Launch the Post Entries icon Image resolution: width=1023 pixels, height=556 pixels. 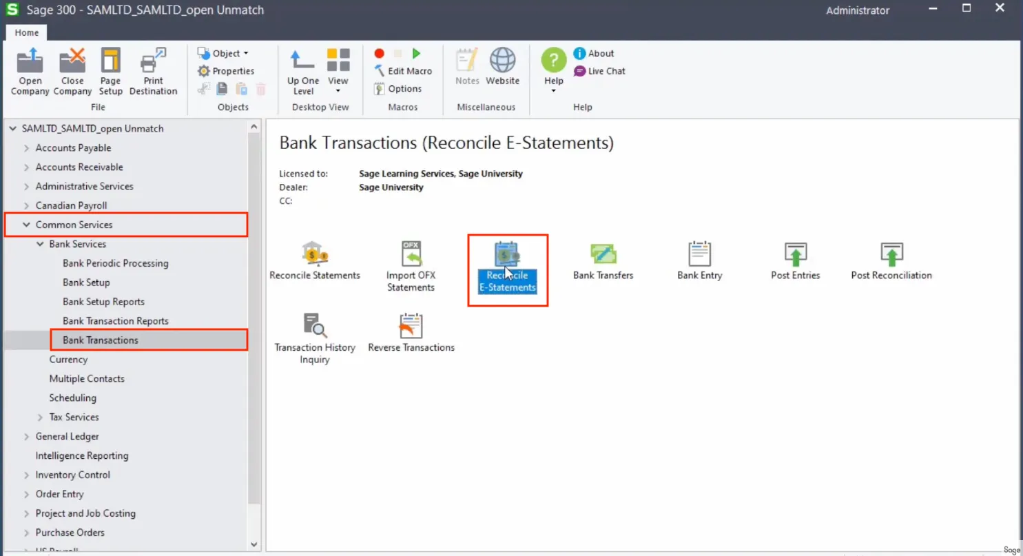pyautogui.click(x=796, y=260)
